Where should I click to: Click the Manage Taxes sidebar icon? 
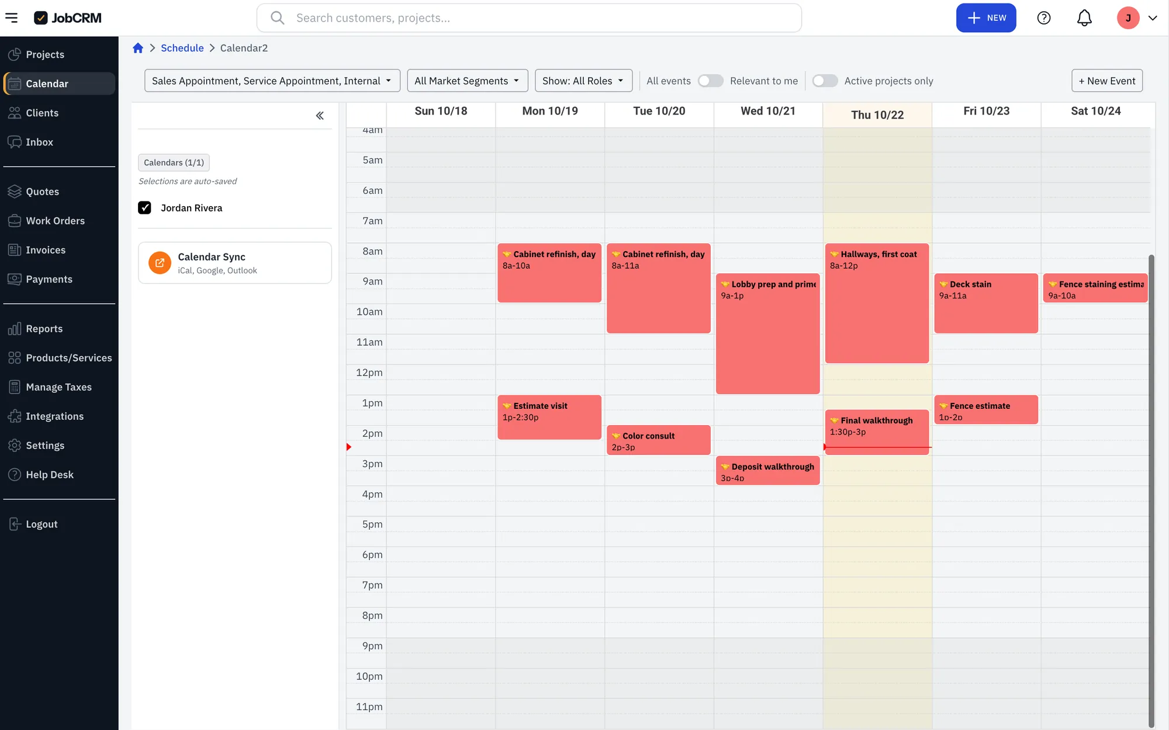click(x=15, y=387)
